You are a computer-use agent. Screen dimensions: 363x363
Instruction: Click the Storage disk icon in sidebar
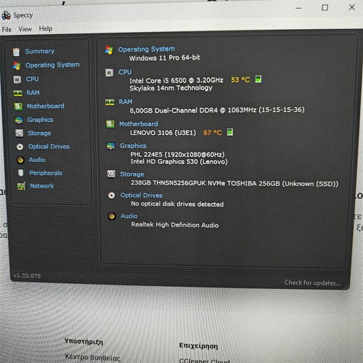click(19, 133)
